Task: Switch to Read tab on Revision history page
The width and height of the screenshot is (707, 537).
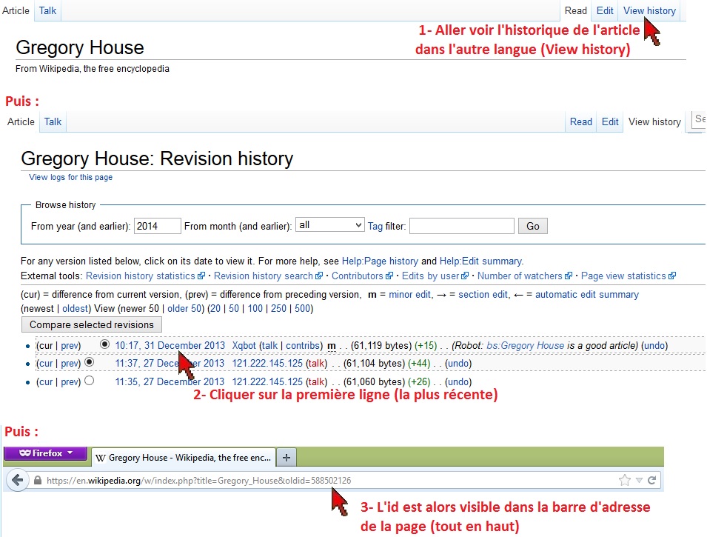Action: pos(580,121)
